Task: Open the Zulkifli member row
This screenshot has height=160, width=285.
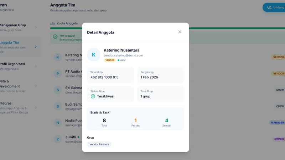Action: [x=167, y=139]
